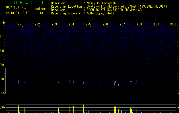
Task: Click the wide yellow bar between 1256 and 1257
Action: pyautogui.click(x=115, y=110)
